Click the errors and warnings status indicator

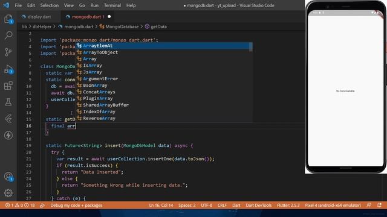coord(21,205)
